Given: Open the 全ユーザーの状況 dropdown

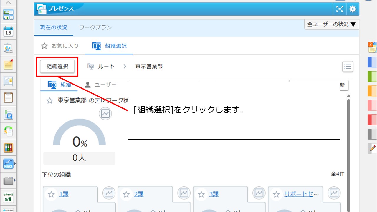Looking at the screenshot, I should 332,24.
